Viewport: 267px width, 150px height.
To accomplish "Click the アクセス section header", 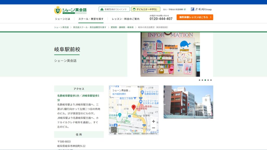I will coord(79,89).
